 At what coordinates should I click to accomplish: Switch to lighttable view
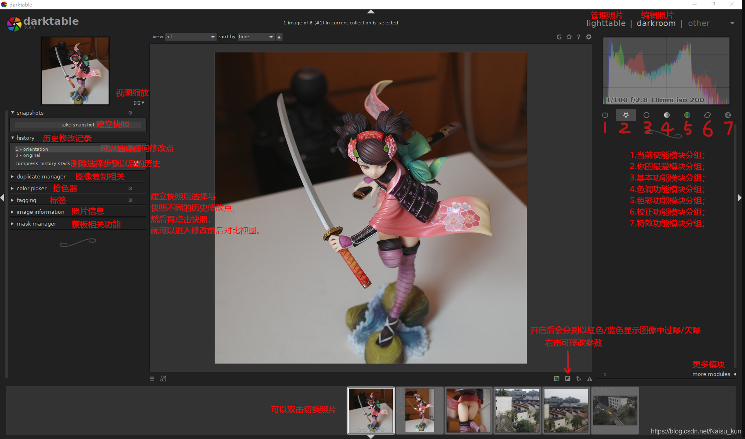pos(606,24)
